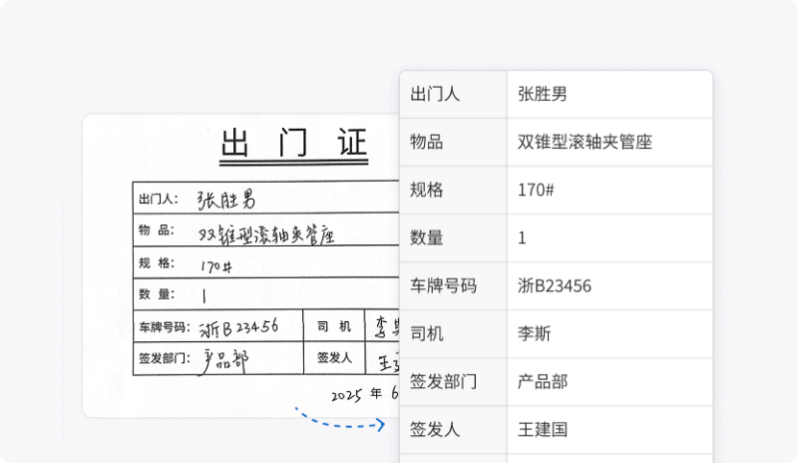Viewport: 798px width, 463px height.
Task: Select the 物品 label cell in table
Action: pos(427,143)
